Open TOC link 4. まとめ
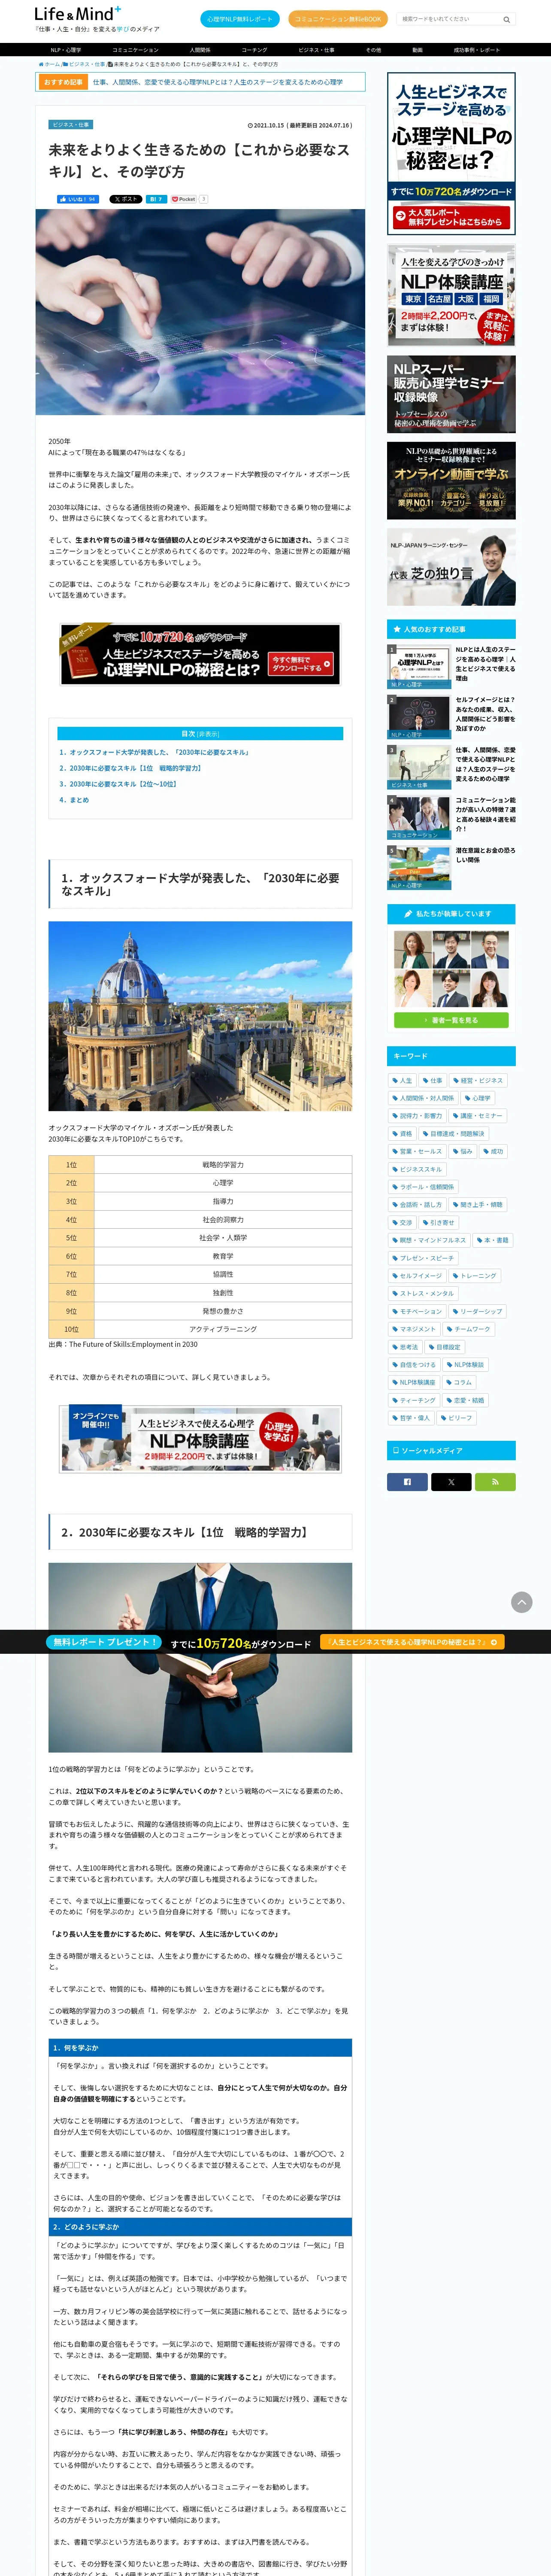 74,800
